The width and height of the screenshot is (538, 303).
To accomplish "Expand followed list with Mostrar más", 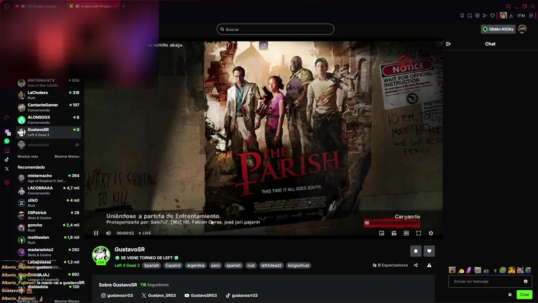I will (x=28, y=157).
